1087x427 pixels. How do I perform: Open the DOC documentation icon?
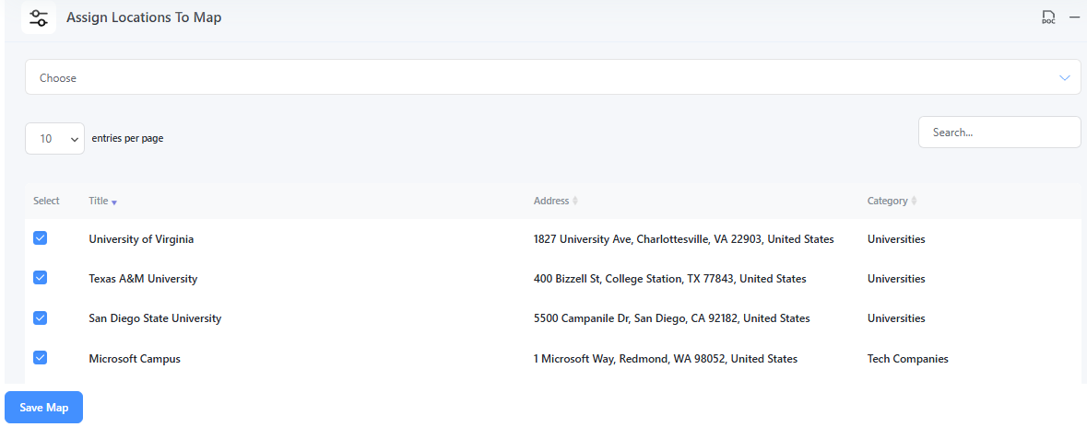[1048, 17]
